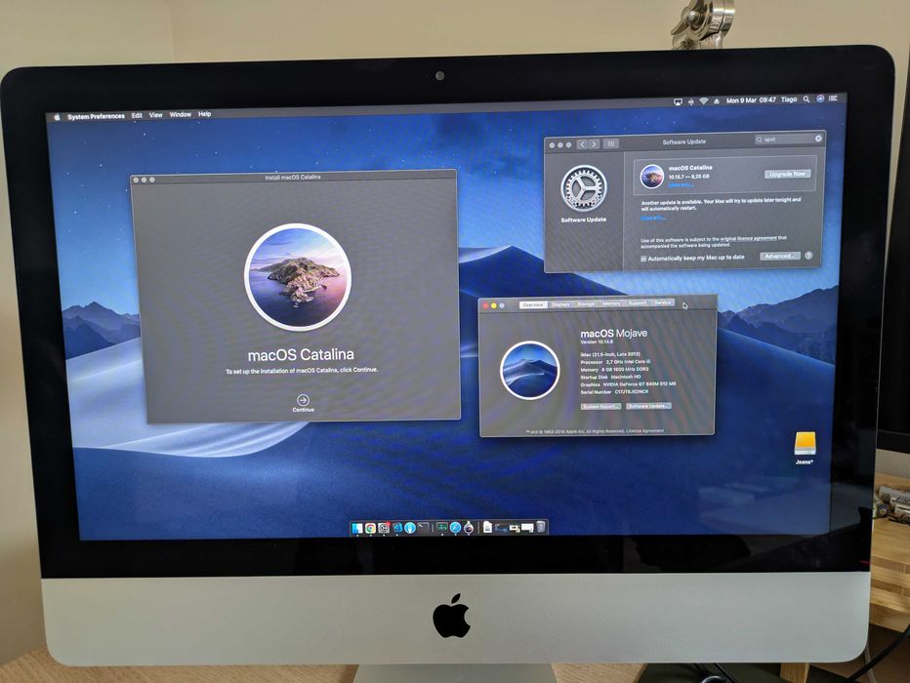The width and height of the screenshot is (910, 683).
Task: Go back in Software Update window
Action: pyautogui.click(x=582, y=143)
